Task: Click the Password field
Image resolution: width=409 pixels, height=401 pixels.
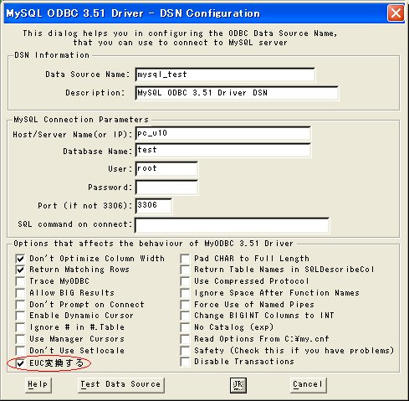Action: click(166, 188)
